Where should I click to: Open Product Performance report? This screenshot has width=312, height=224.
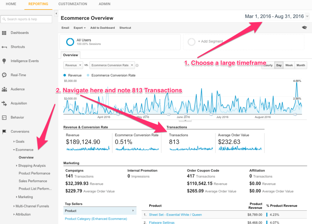[x=34, y=173]
